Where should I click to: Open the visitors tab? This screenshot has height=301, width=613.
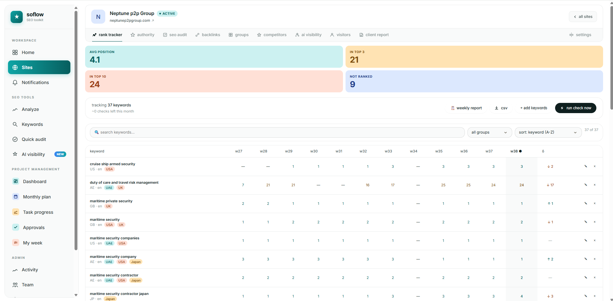pos(340,35)
